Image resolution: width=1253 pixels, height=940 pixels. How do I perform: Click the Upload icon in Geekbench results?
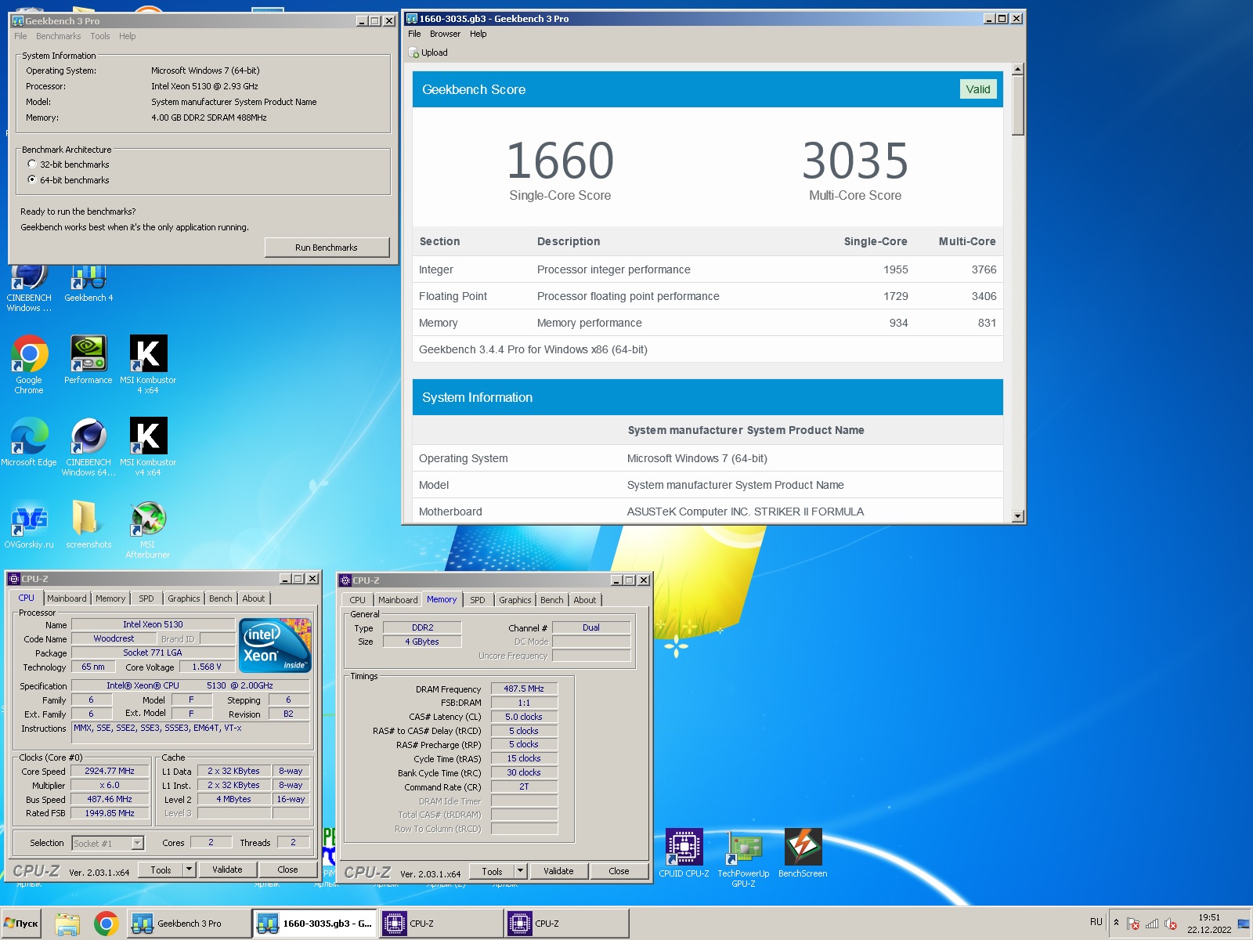click(x=414, y=52)
